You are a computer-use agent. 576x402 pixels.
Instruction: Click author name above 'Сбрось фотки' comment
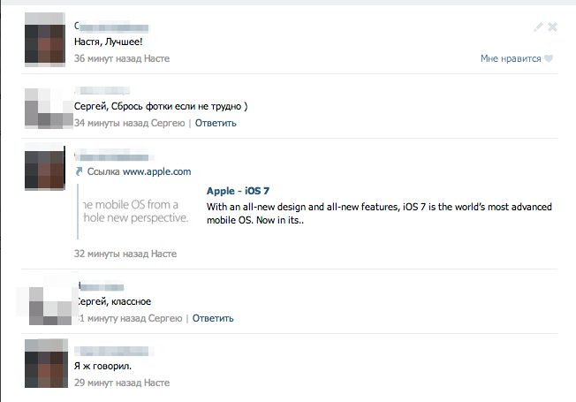tap(102, 90)
